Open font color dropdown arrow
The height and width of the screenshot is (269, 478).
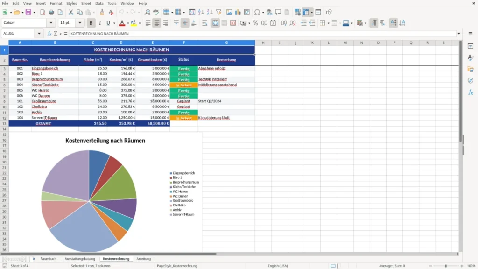point(128,23)
